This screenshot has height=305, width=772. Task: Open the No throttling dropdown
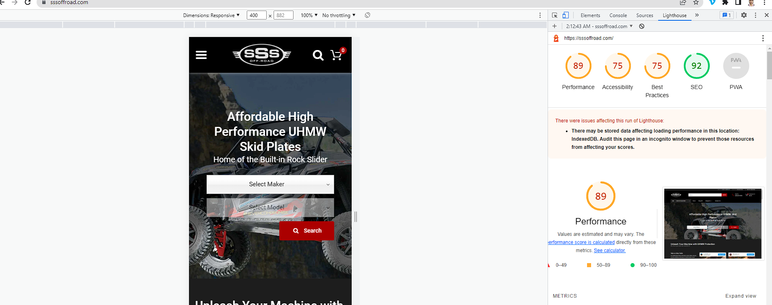click(x=339, y=15)
